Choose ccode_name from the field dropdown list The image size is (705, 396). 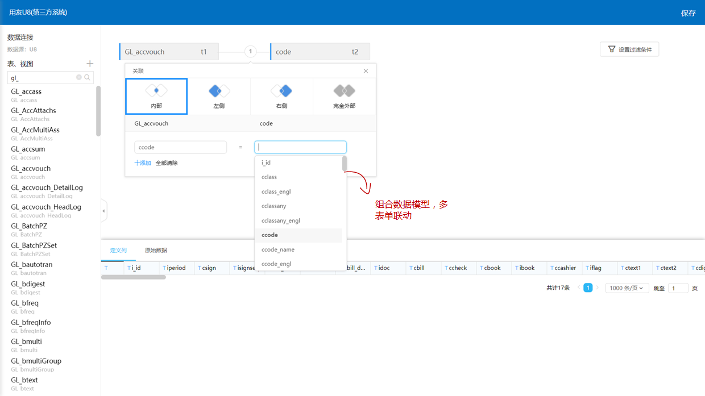point(278,249)
